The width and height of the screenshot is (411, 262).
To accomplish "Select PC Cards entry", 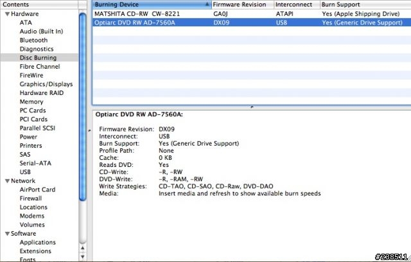I will 33,110.
